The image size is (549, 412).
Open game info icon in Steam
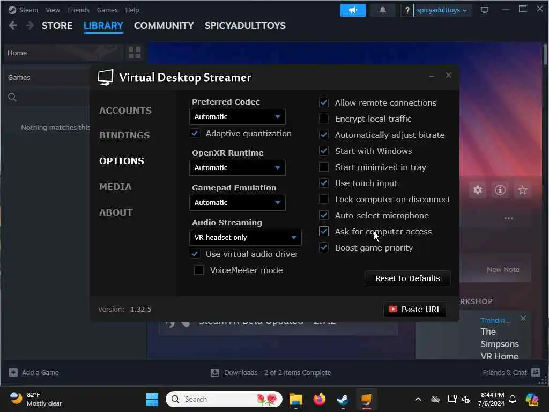[x=500, y=190]
